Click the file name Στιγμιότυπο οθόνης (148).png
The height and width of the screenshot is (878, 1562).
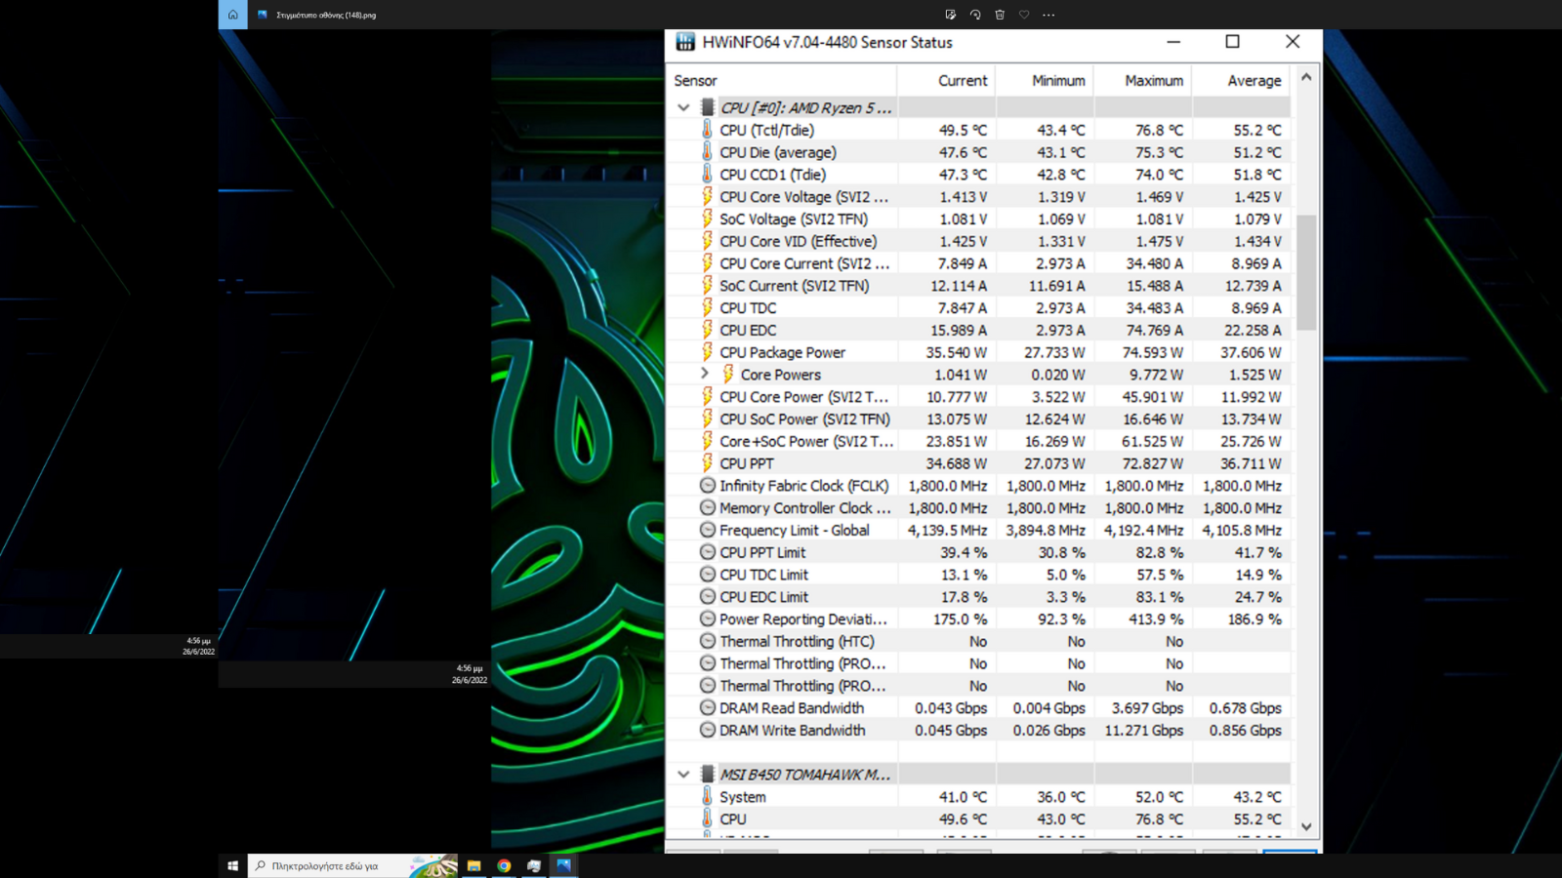tap(326, 15)
